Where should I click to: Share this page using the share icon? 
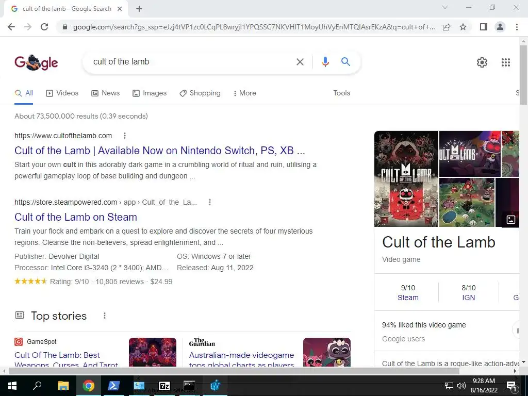(x=447, y=27)
